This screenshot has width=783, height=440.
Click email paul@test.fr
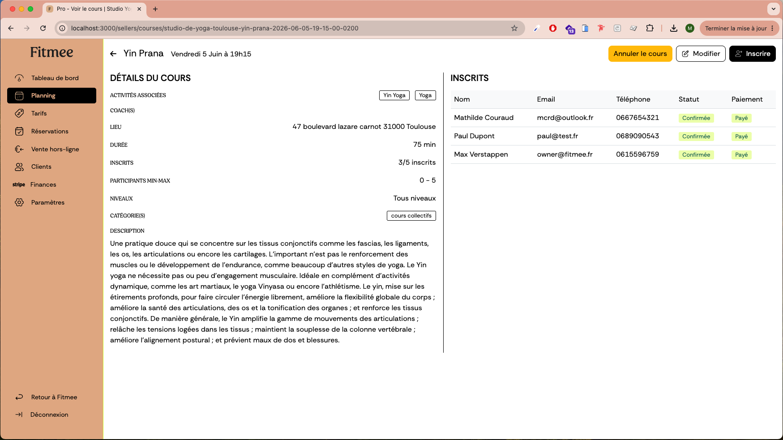[557, 136]
